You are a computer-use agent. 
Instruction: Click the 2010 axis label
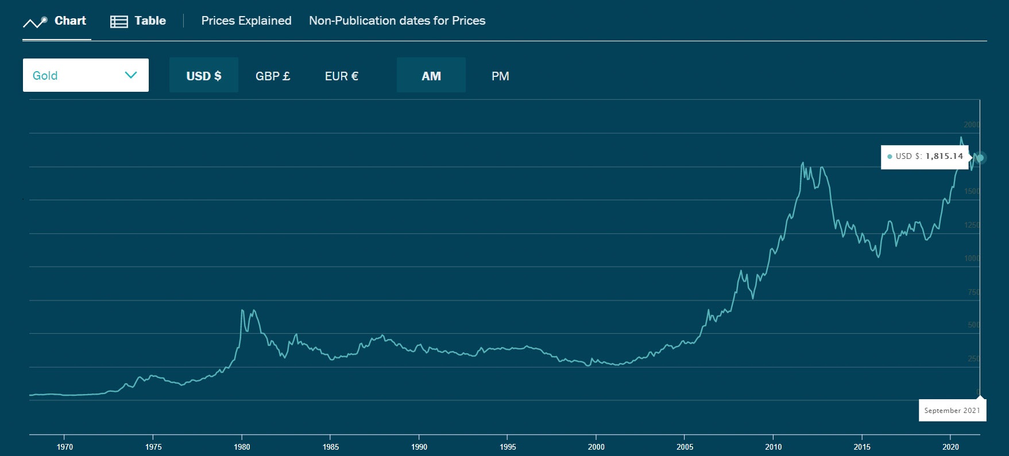[774, 447]
